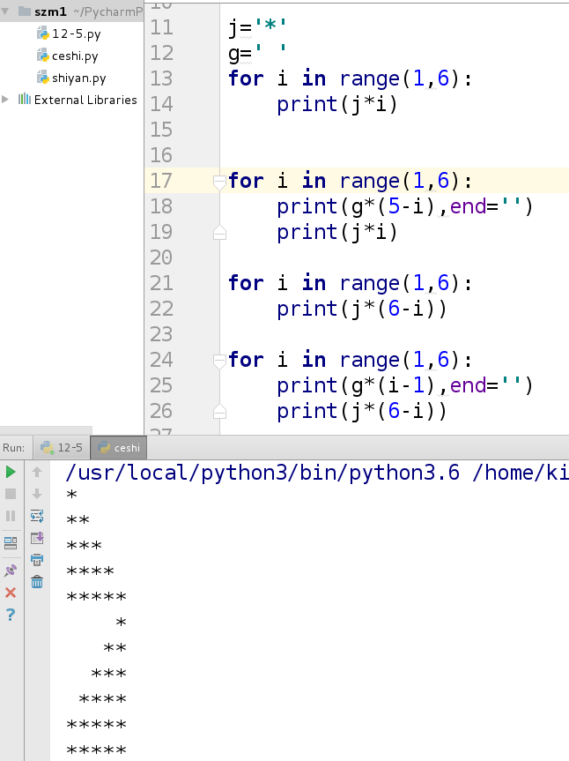Close the Run panel with red X
Image resolution: width=569 pixels, height=761 pixels.
pos(11,593)
